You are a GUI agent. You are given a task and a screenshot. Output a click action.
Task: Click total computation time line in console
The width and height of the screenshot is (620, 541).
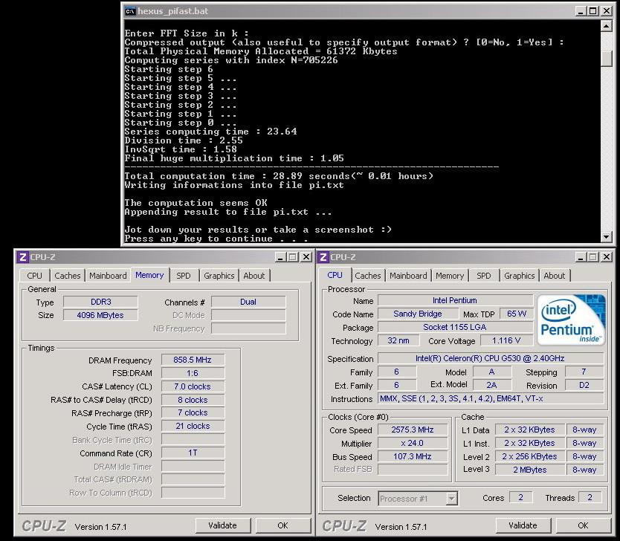pos(279,176)
